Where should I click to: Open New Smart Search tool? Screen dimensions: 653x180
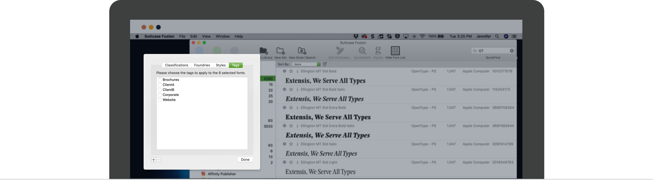click(x=302, y=51)
